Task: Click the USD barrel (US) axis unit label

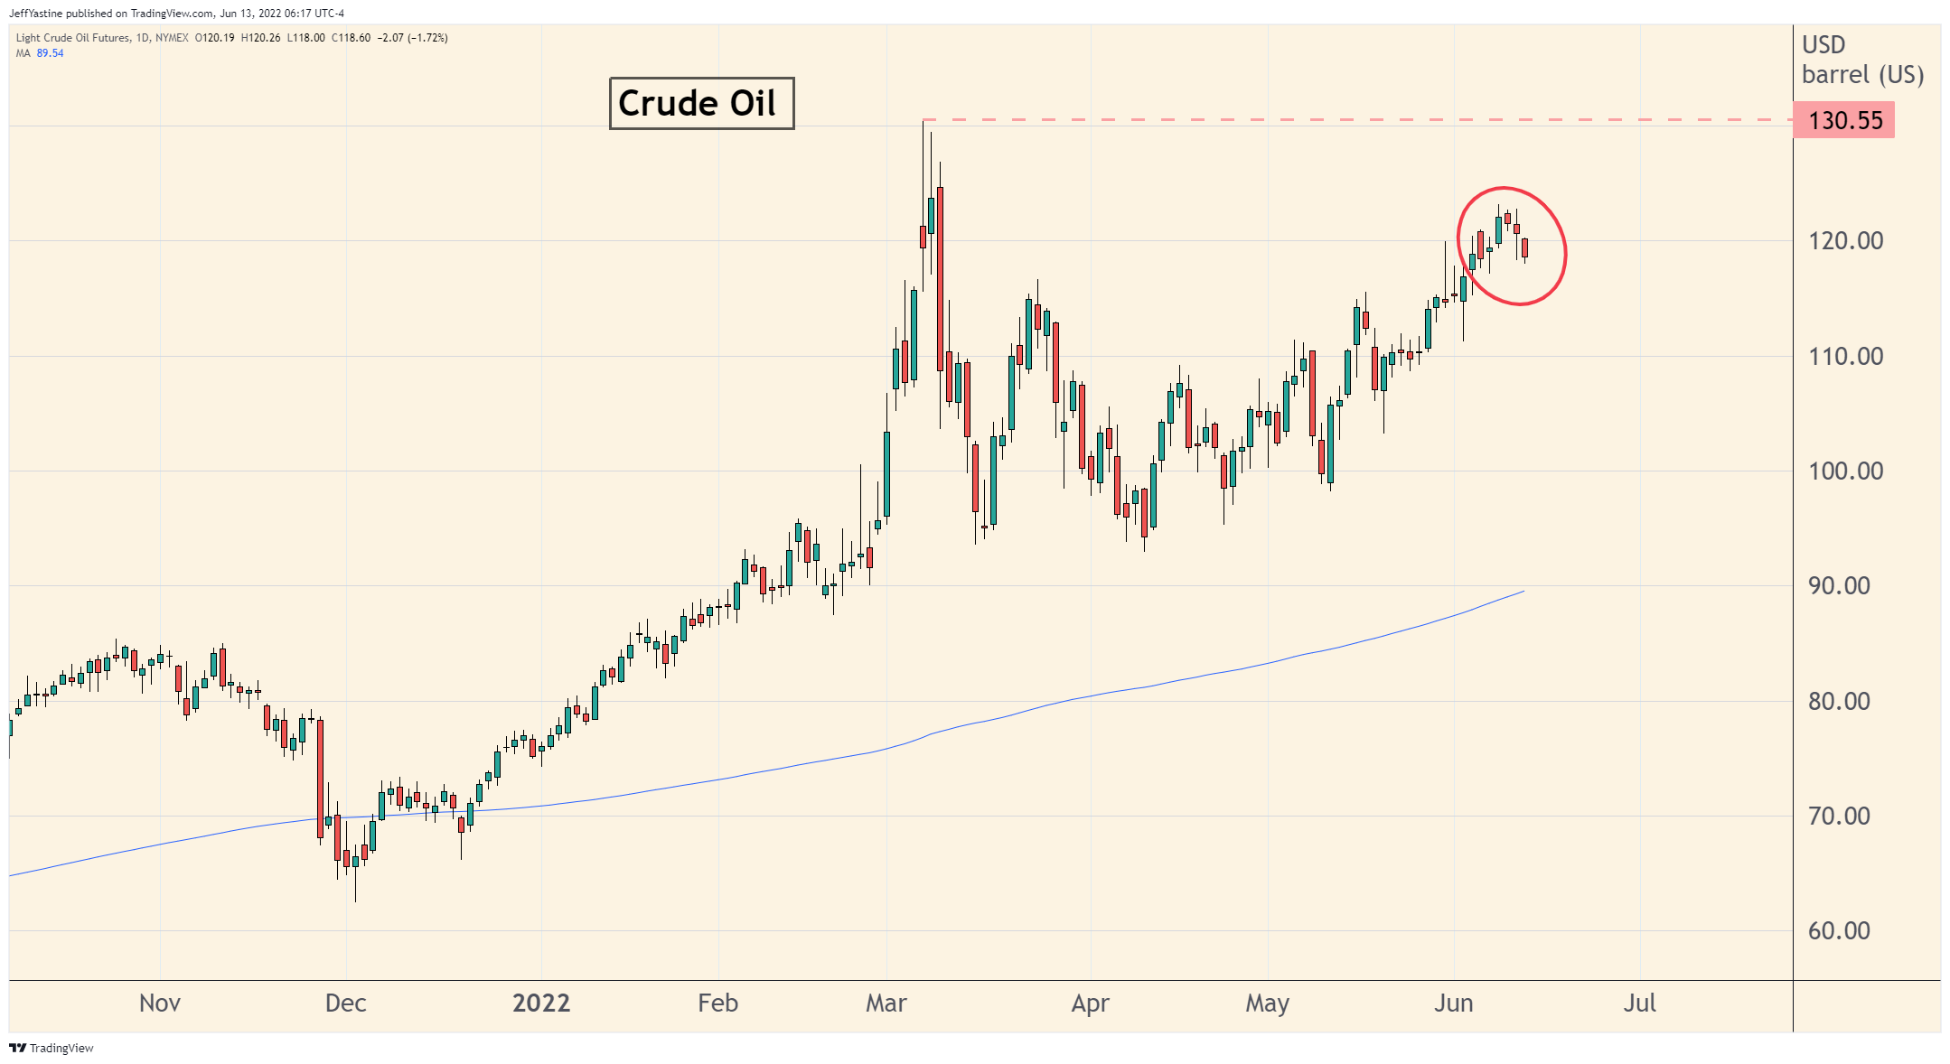Action: click(1861, 60)
